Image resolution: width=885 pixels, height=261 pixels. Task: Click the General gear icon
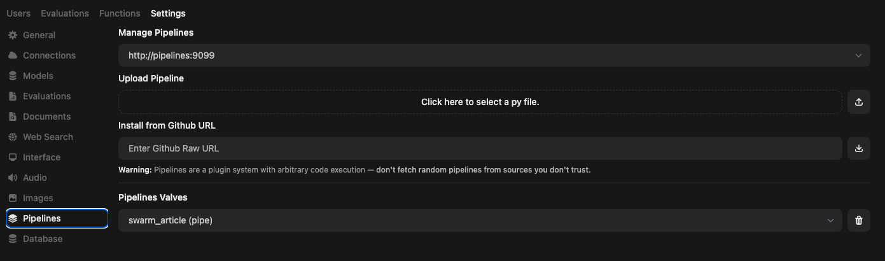tap(13, 35)
